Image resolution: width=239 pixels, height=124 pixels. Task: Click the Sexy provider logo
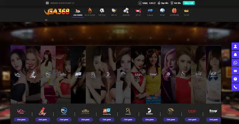click(x=42, y=111)
